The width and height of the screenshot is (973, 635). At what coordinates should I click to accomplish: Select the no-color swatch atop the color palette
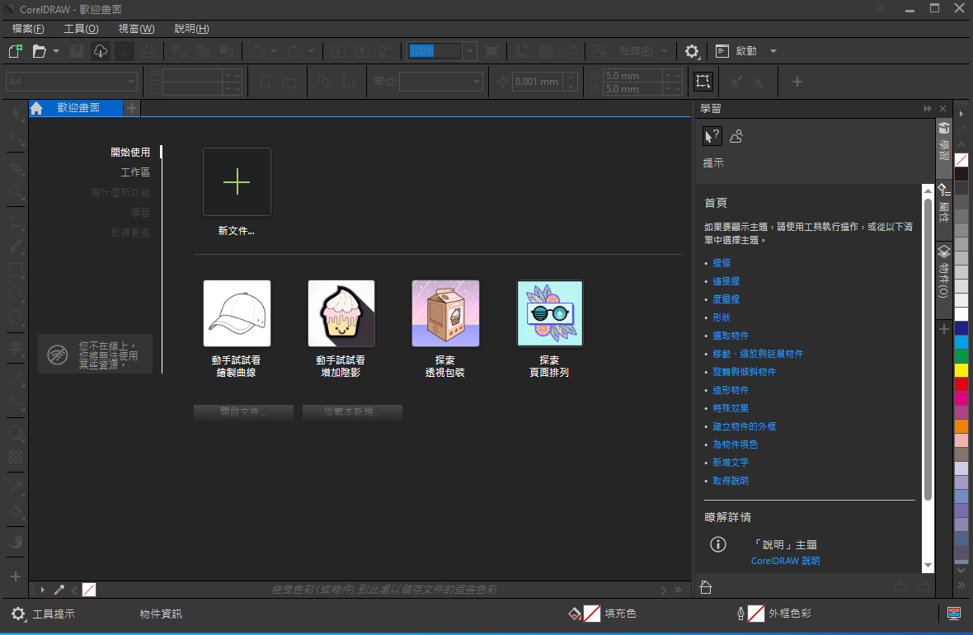(961, 159)
